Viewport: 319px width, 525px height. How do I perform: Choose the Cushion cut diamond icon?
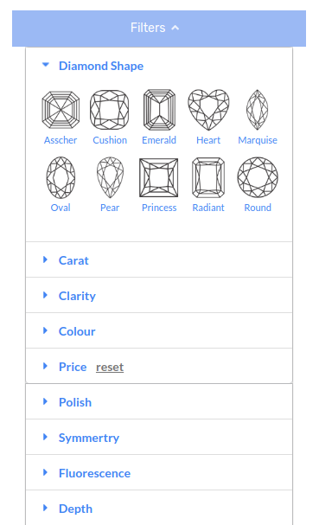(x=110, y=110)
